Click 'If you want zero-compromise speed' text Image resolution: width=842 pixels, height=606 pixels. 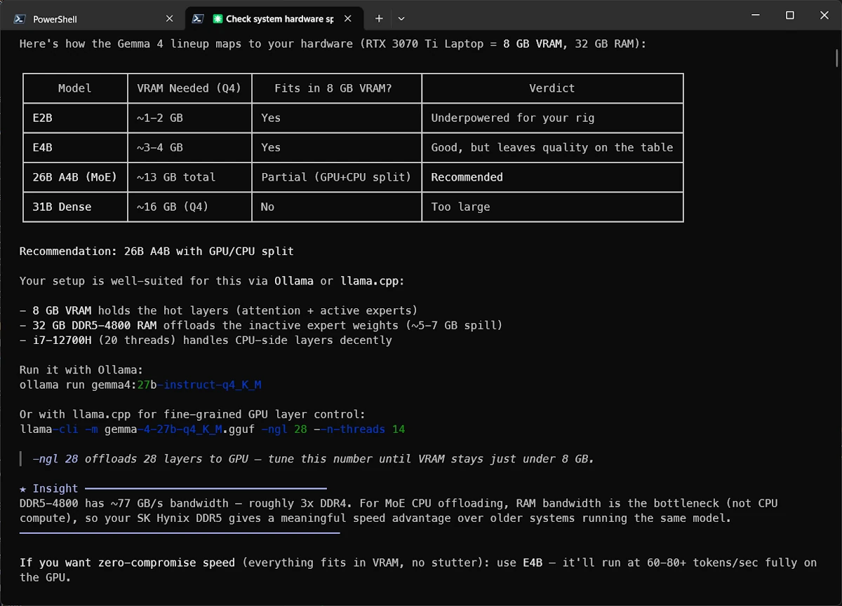pos(127,563)
